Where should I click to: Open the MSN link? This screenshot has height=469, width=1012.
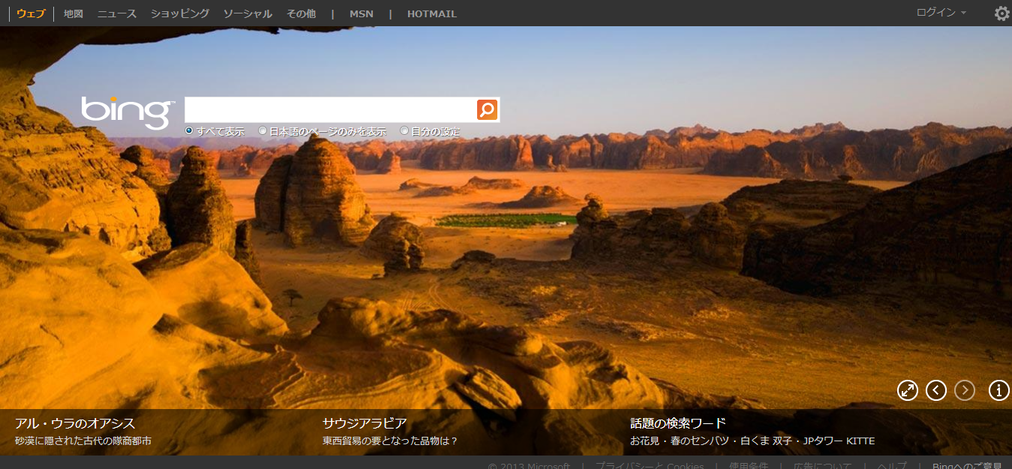(x=361, y=13)
